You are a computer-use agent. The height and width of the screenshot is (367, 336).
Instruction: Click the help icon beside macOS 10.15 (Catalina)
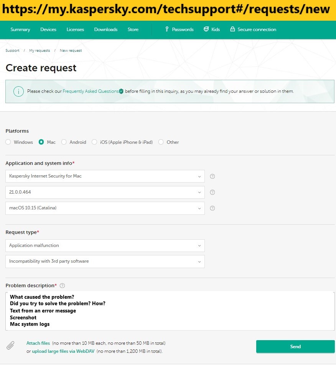212,208
